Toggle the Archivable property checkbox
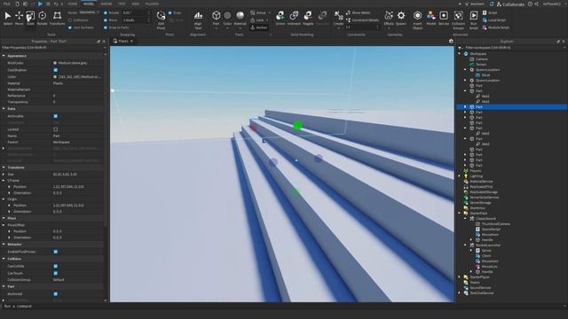The image size is (568, 319). (x=55, y=116)
